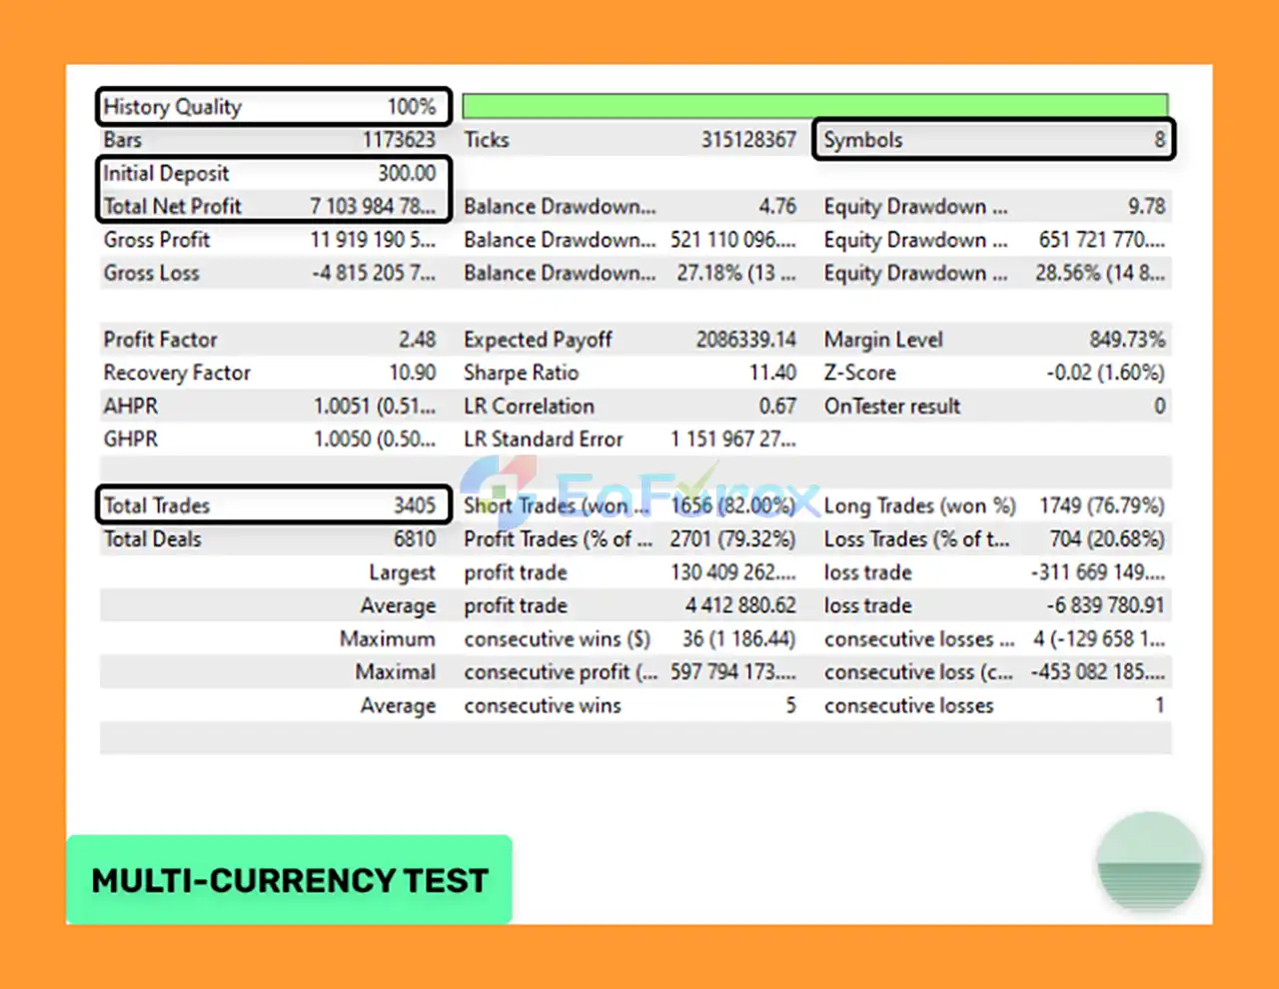This screenshot has width=1279, height=989.
Task: Select the OnTester result label
Action: (x=891, y=407)
